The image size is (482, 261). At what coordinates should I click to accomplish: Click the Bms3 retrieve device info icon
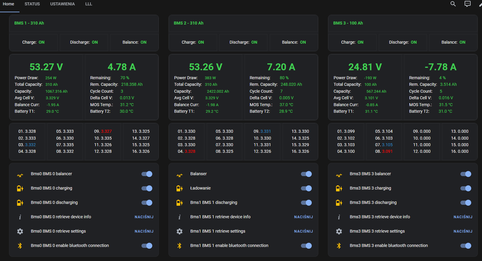(x=339, y=217)
